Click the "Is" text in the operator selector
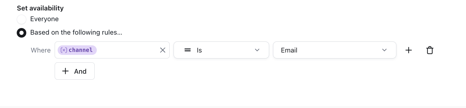Image resolution: width=466 pixels, height=108 pixels. [x=199, y=50]
